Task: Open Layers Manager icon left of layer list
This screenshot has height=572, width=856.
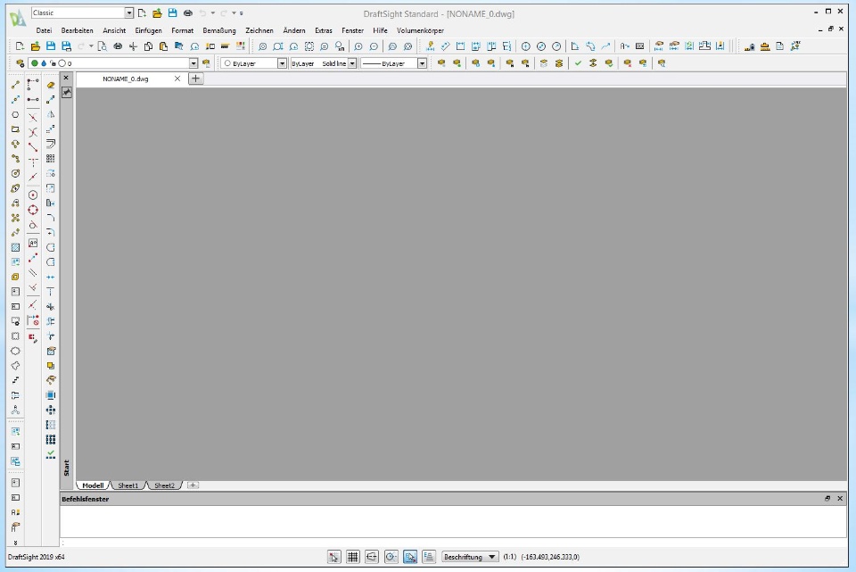Action: click(21, 63)
